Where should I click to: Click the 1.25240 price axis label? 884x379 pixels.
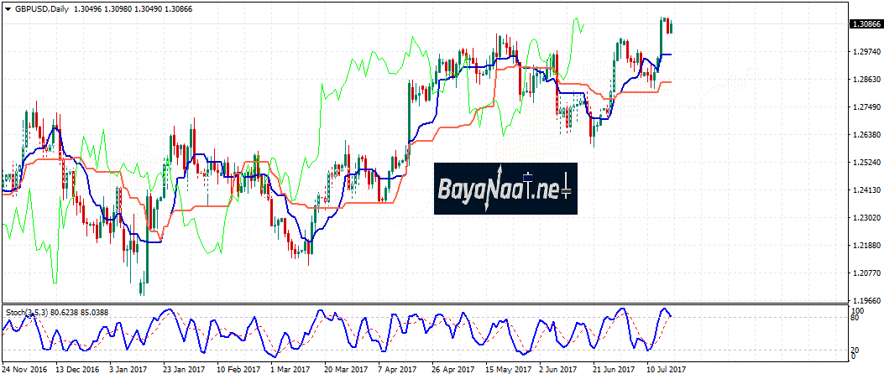(864, 163)
